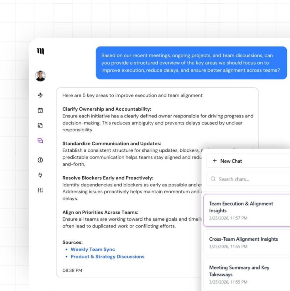The width and height of the screenshot is (290, 291).
Task: Click the Resolve Blockers Early and Proactively heading
Action: click(x=108, y=178)
